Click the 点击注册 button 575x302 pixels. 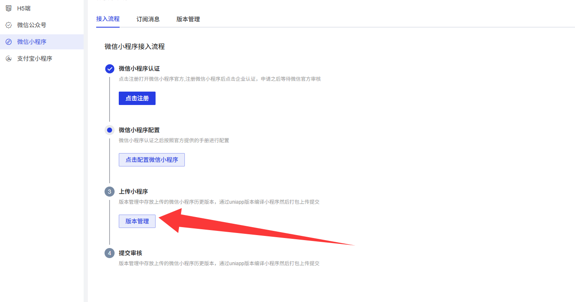coord(137,98)
